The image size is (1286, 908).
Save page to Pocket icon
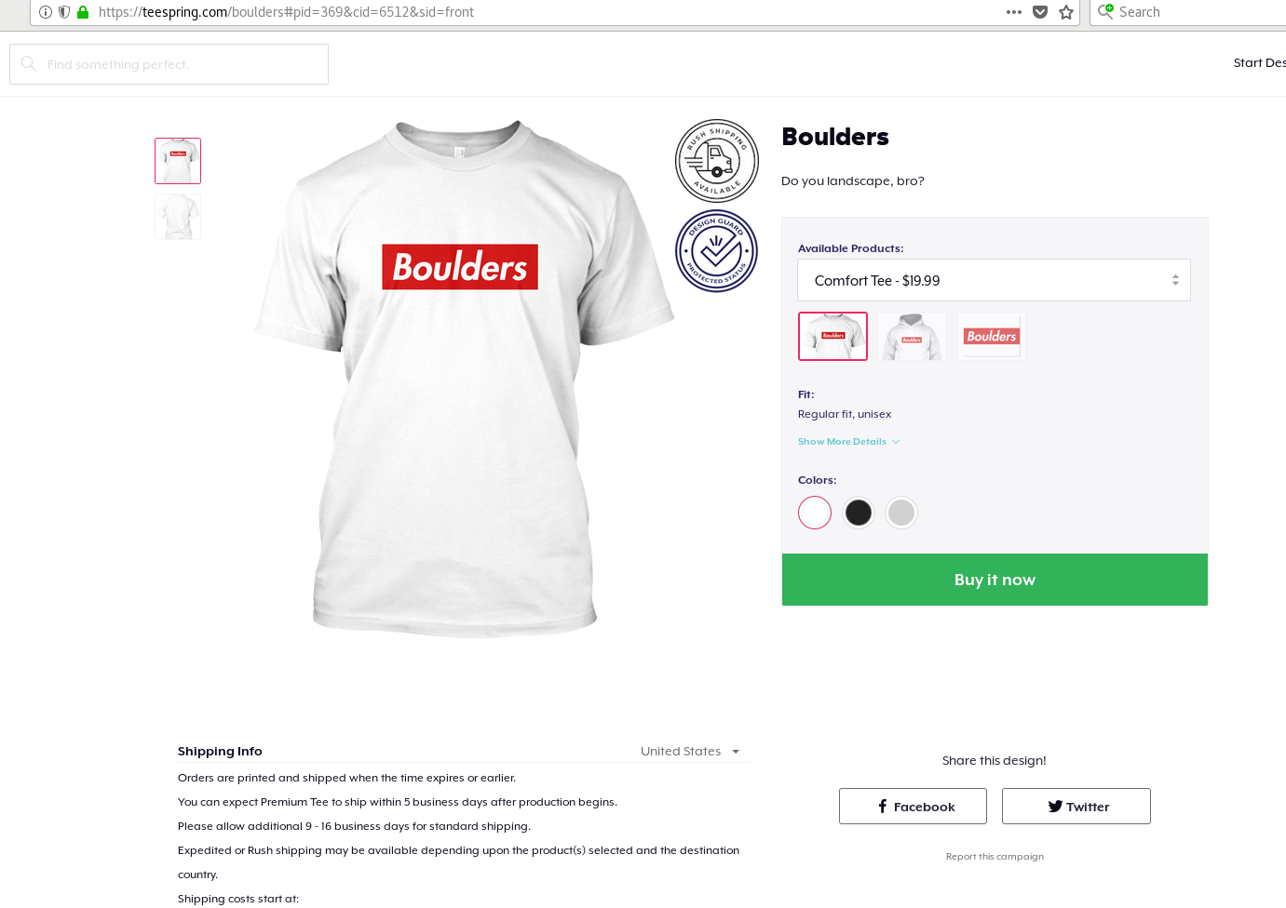[1040, 12]
